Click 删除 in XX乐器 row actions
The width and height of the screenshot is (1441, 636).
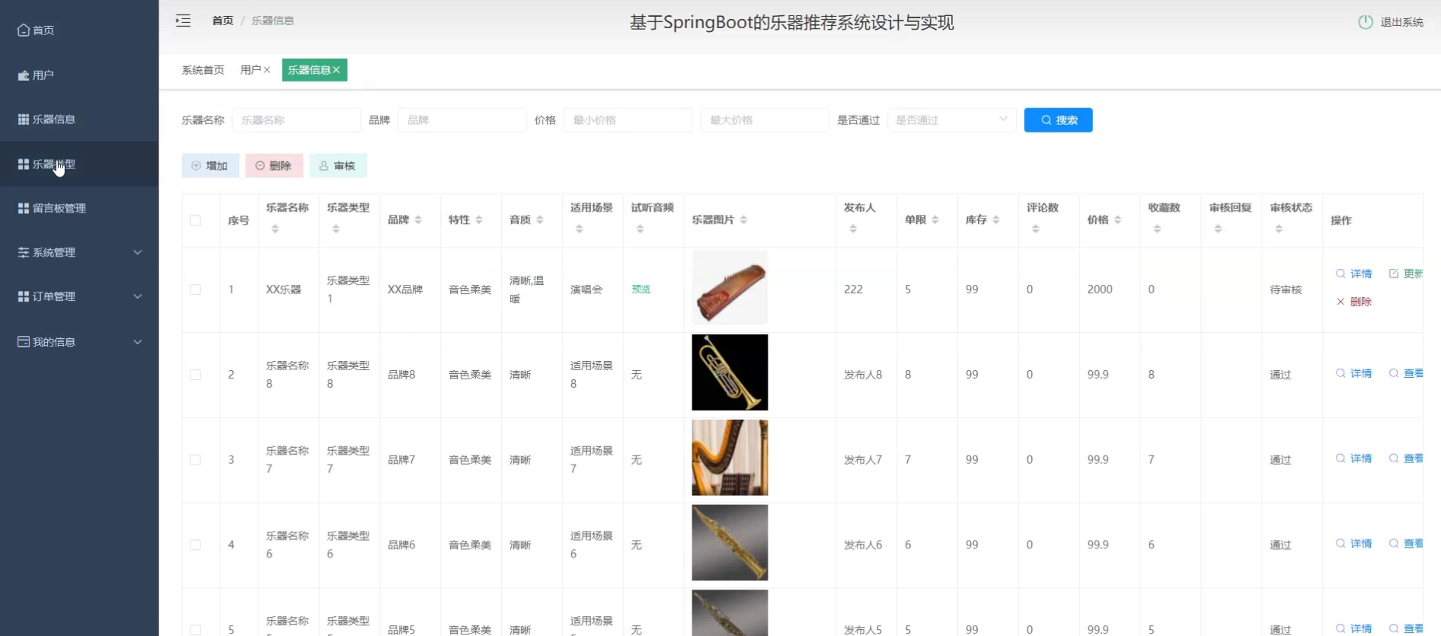[x=1354, y=302]
